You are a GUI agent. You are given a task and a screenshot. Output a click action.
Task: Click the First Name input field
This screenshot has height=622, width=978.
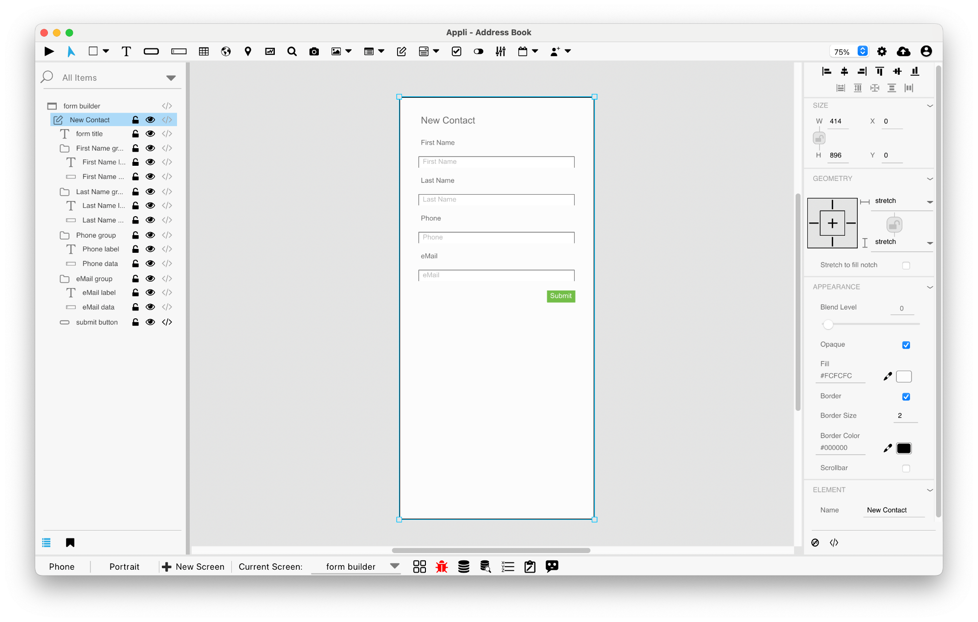pyautogui.click(x=497, y=161)
